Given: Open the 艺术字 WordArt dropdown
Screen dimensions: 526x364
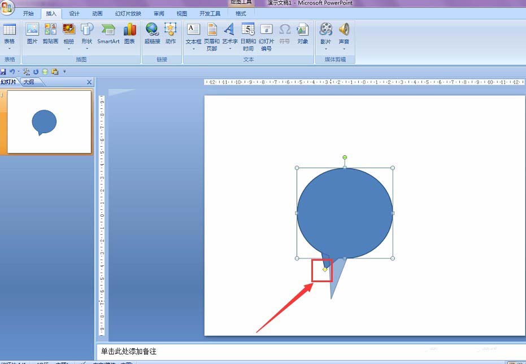Looking at the screenshot, I should pyautogui.click(x=230, y=49).
